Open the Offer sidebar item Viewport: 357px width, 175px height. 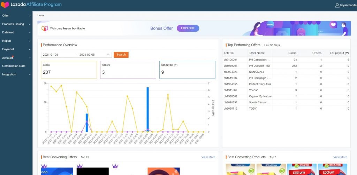click(x=6, y=16)
